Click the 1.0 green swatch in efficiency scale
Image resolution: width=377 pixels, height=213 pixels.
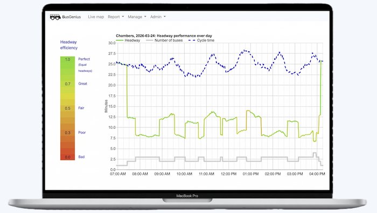(x=67, y=59)
